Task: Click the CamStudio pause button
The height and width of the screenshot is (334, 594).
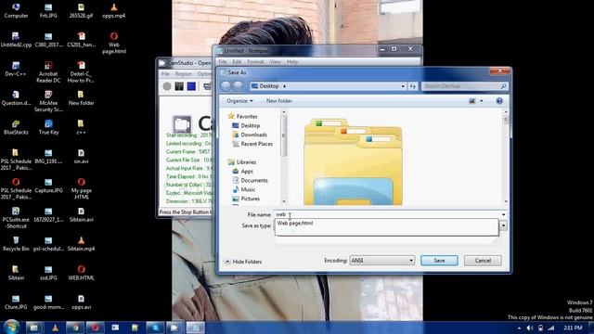Action: click(x=179, y=86)
